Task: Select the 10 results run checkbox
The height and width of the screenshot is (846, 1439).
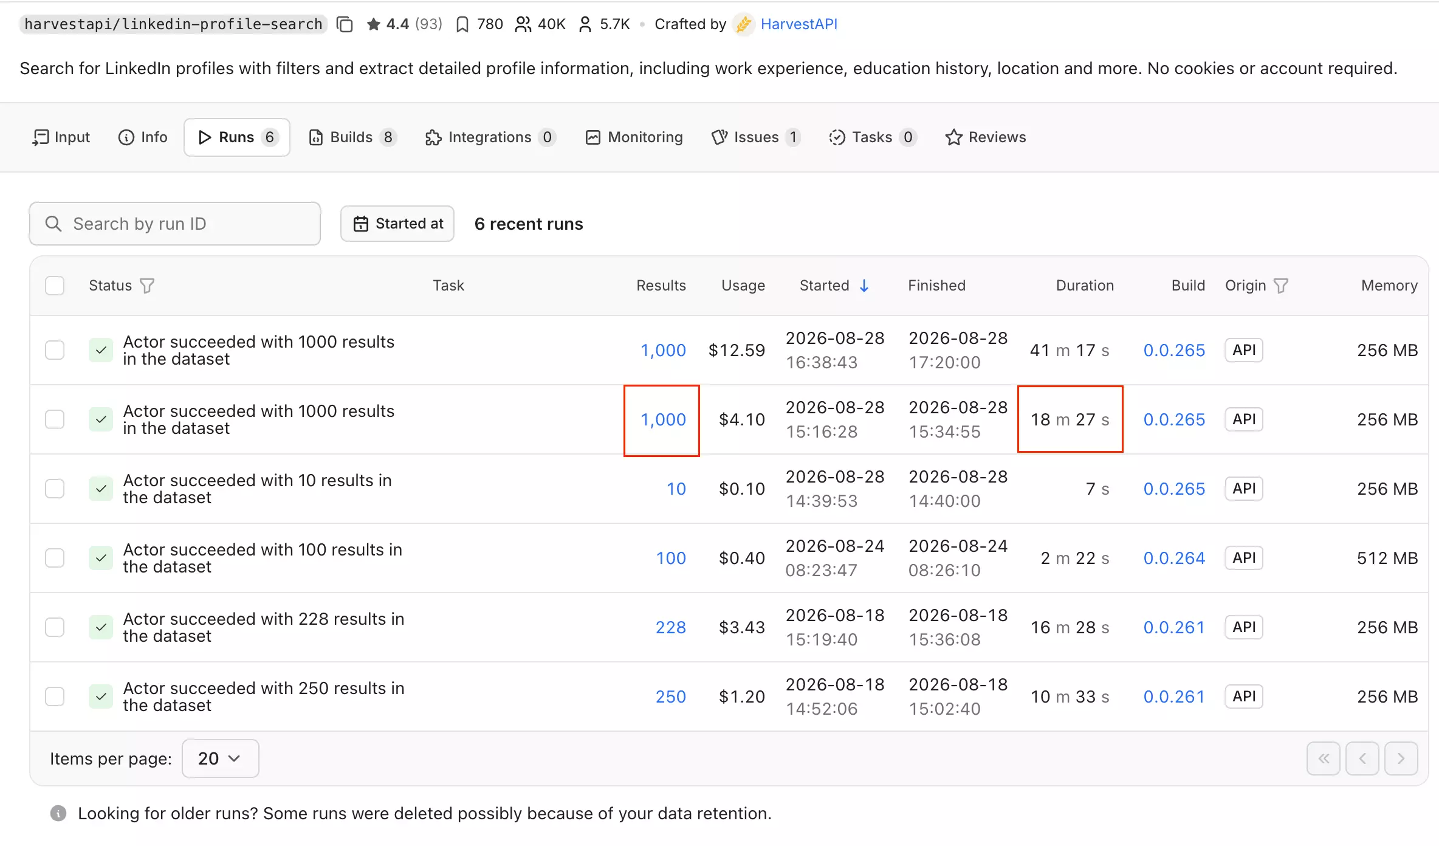Action: [x=55, y=489]
